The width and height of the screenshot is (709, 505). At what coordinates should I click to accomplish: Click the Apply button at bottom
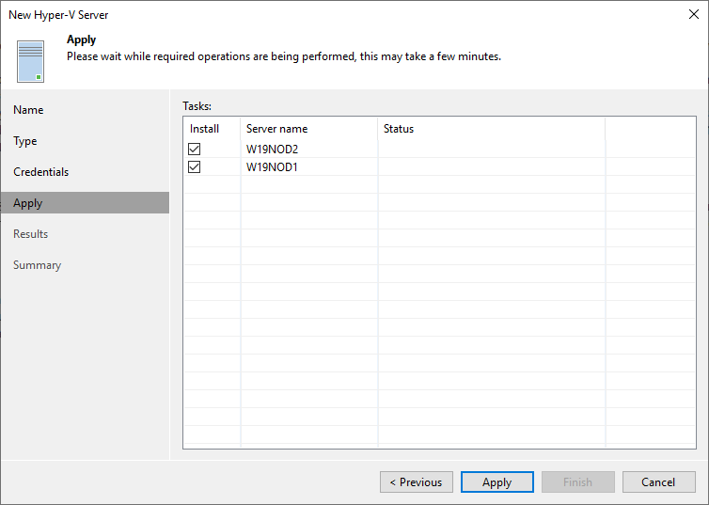[x=496, y=481]
